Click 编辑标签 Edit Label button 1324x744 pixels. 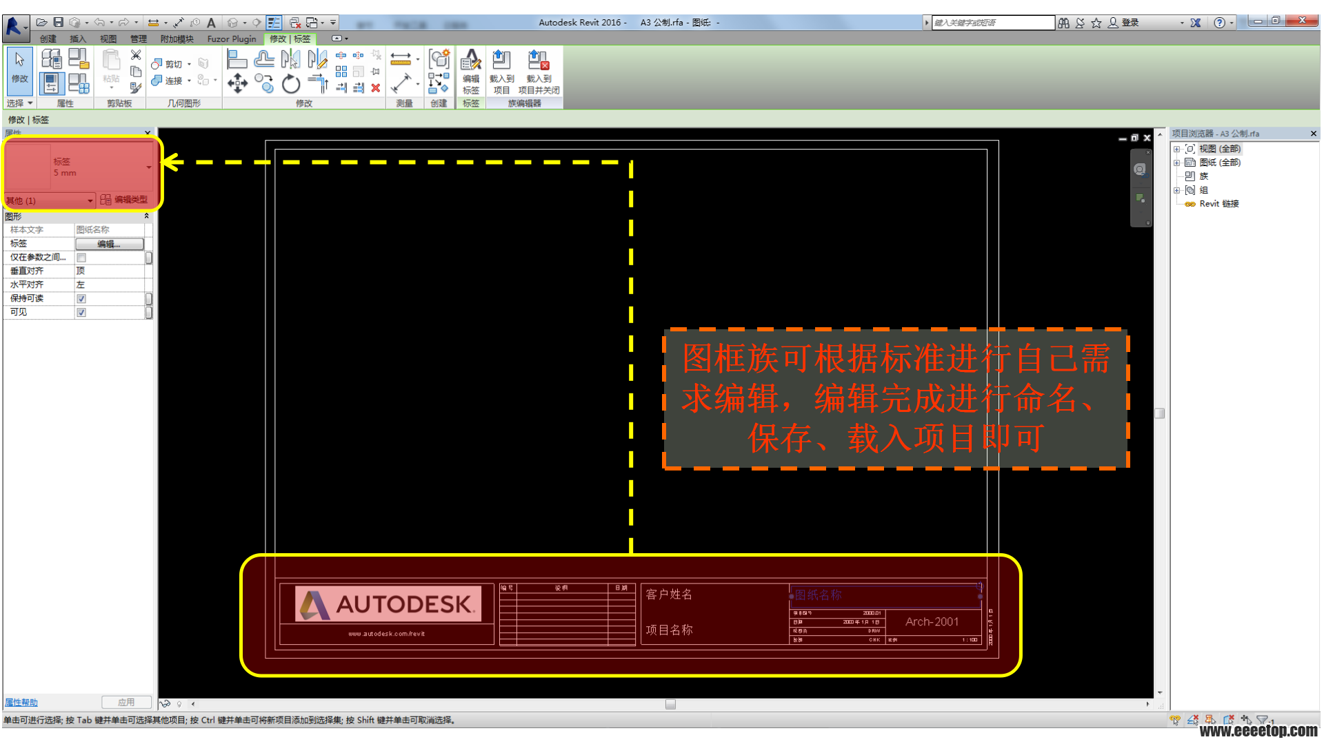[x=471, y=72]
